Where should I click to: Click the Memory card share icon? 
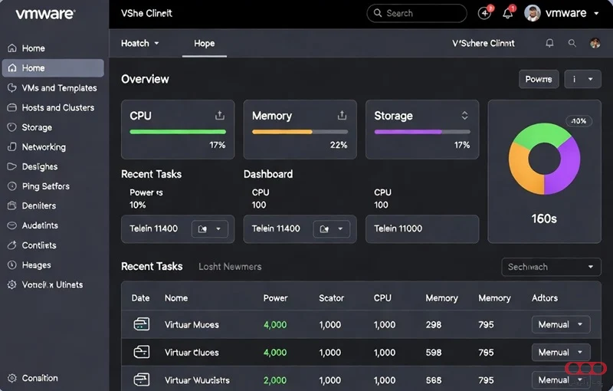click(342, 115)
